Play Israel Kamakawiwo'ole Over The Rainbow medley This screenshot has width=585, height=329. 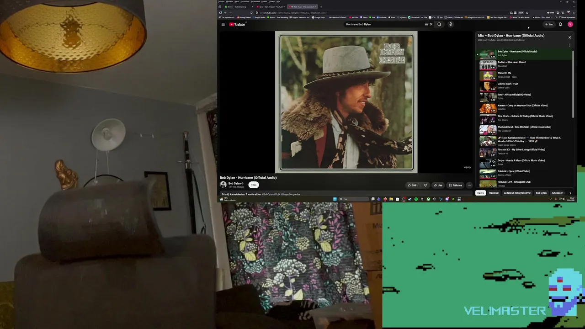[525, 141]
